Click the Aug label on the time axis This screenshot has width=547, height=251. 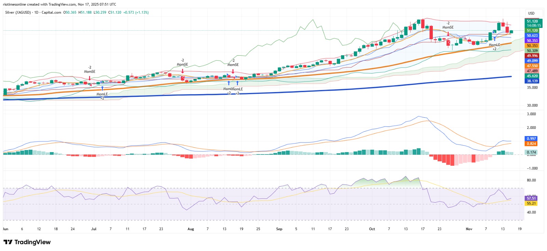coord(191,229)
